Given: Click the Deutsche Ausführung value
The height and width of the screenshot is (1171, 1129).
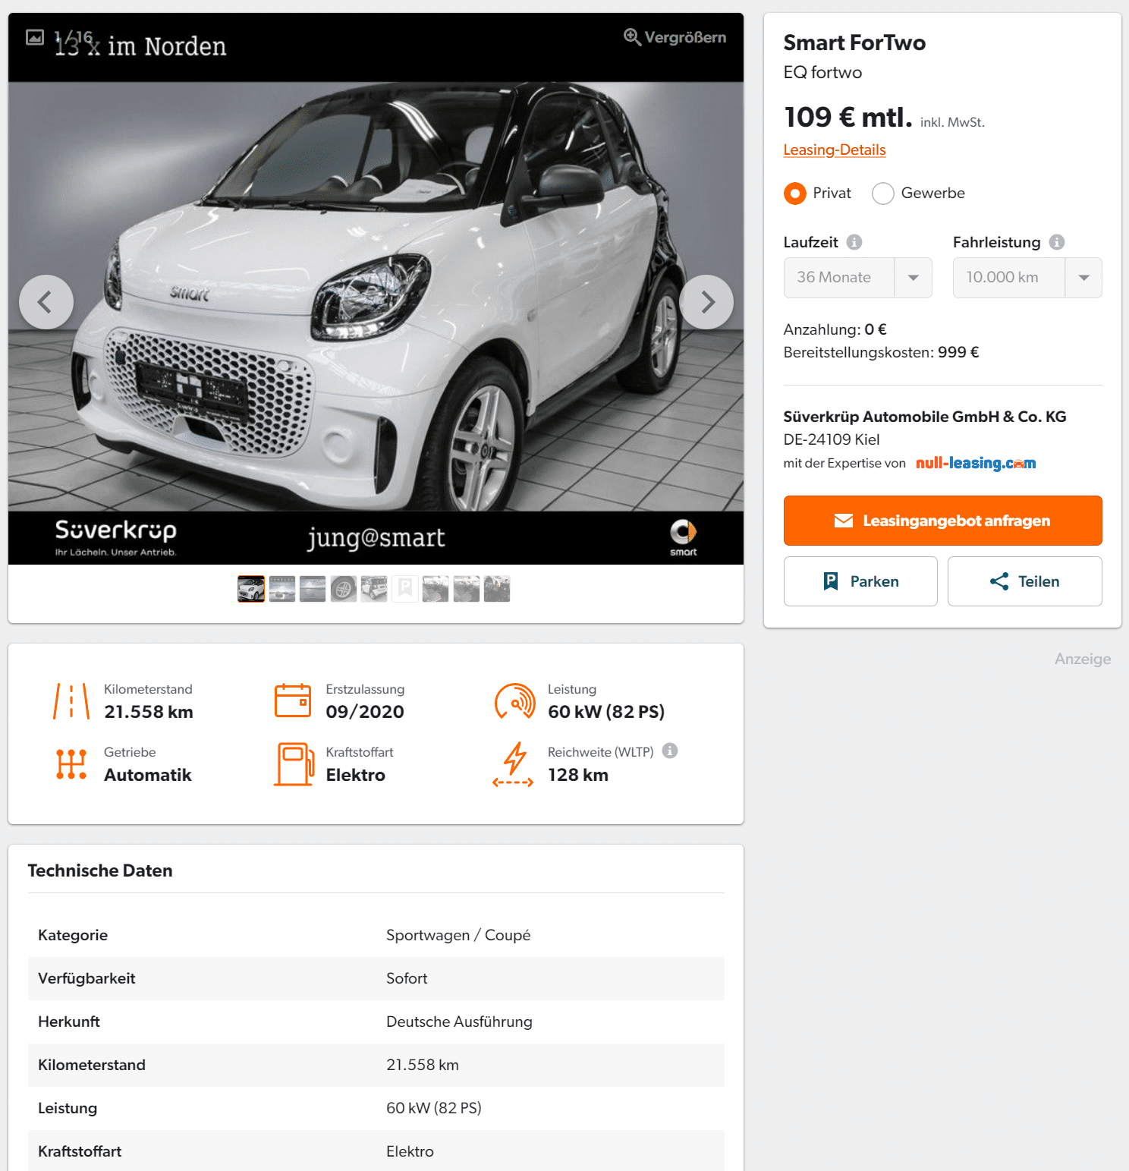Looking at the screenshot, I should coord(459,1021).
